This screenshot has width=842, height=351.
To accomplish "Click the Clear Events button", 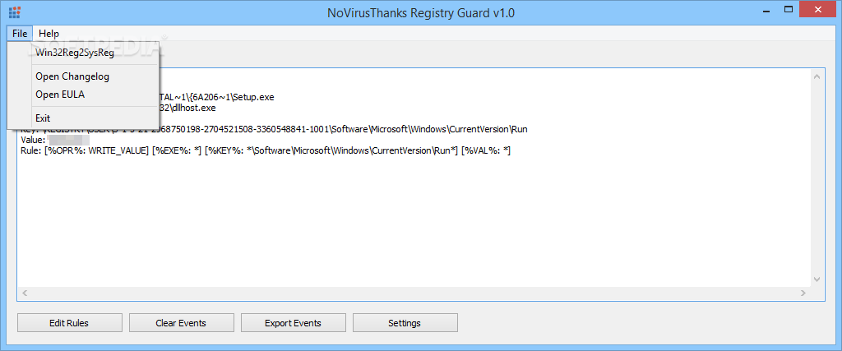I will (x=181, y=323).
